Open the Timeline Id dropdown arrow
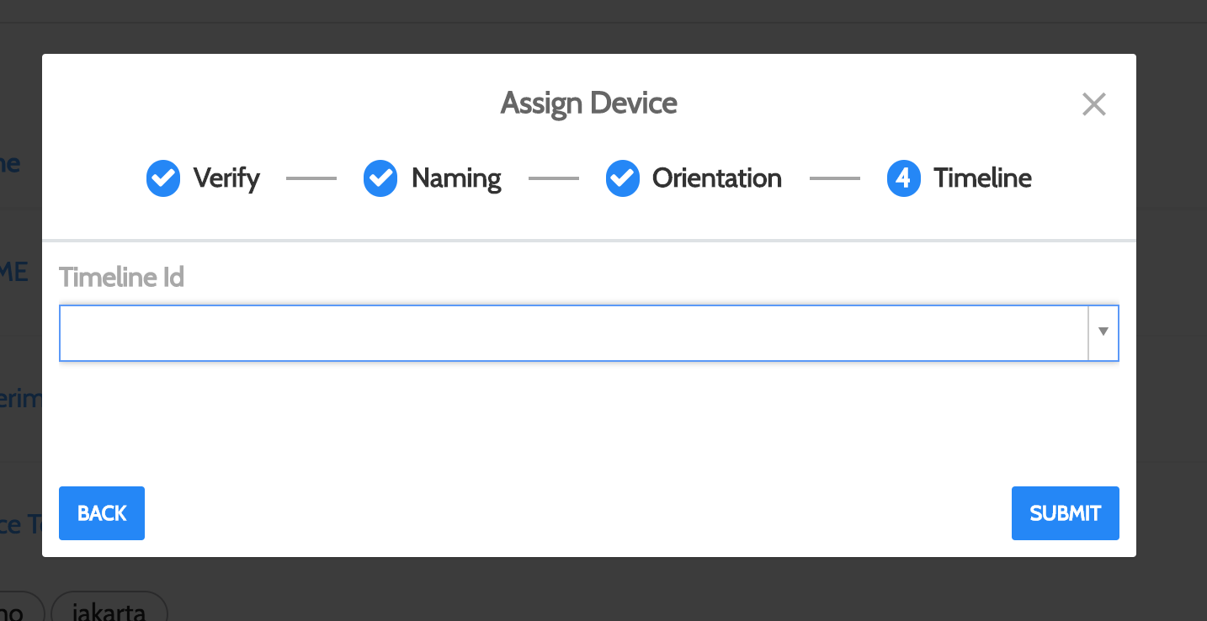The image size is (1207, 621). [x=1103, y=332]
